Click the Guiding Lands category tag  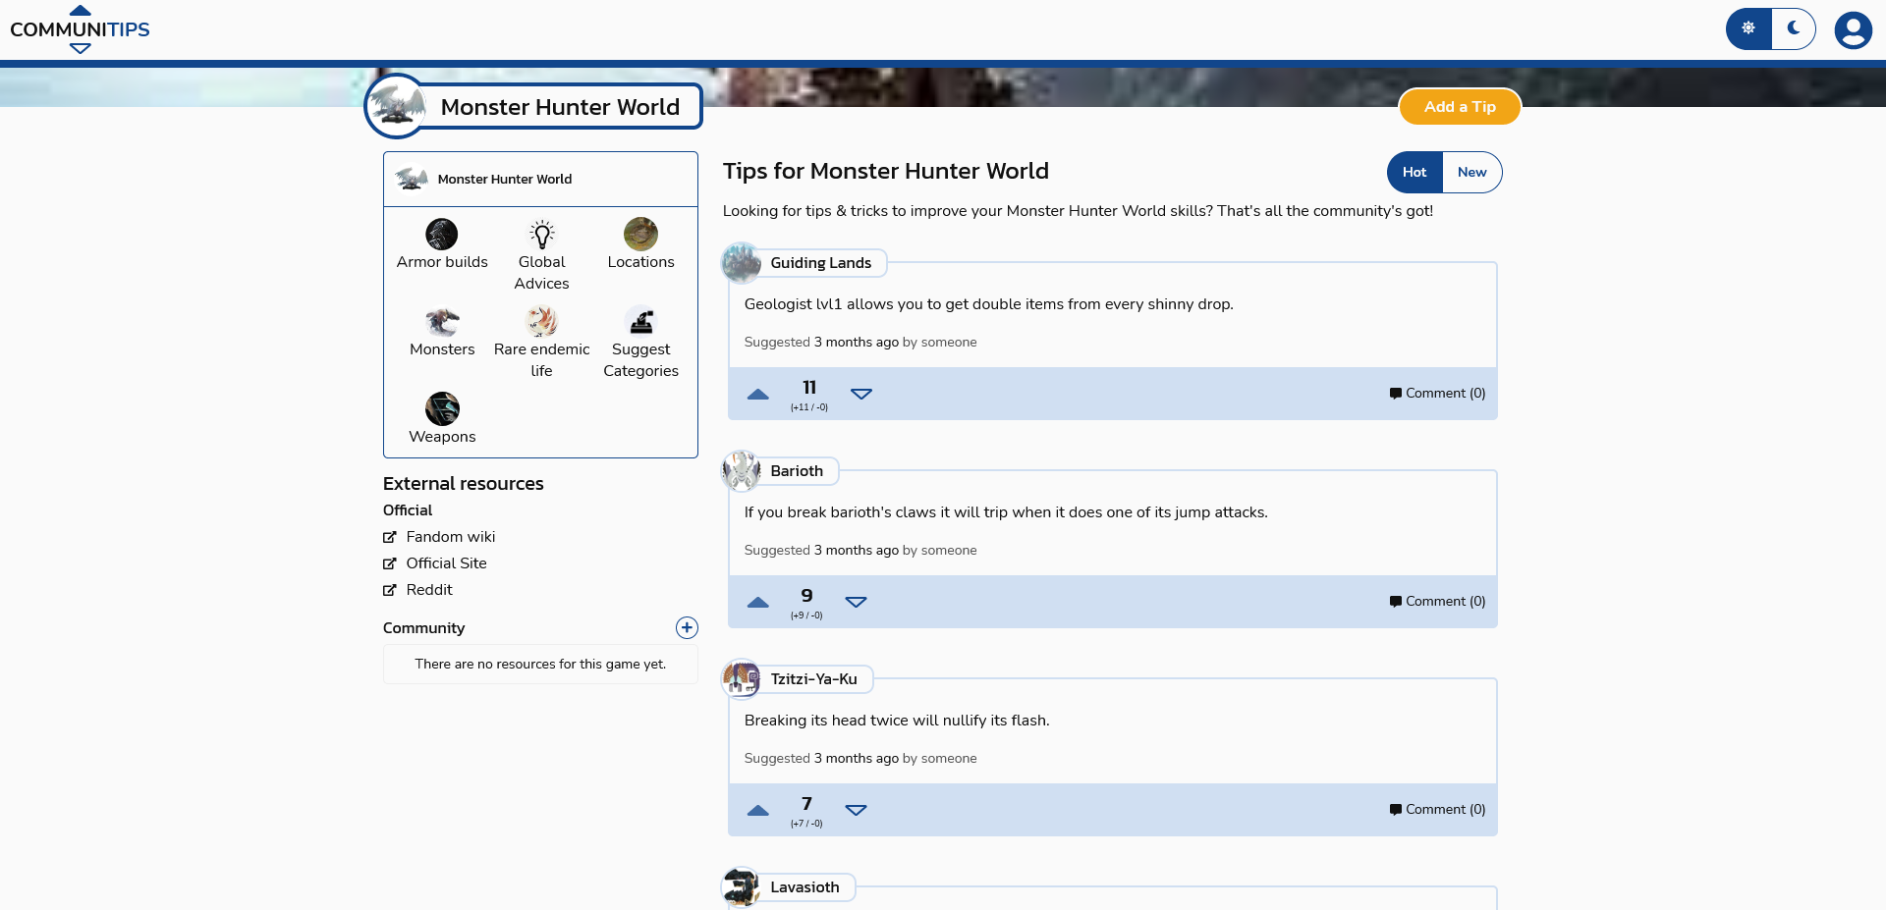pyautogui.click(x=820, y=263)
